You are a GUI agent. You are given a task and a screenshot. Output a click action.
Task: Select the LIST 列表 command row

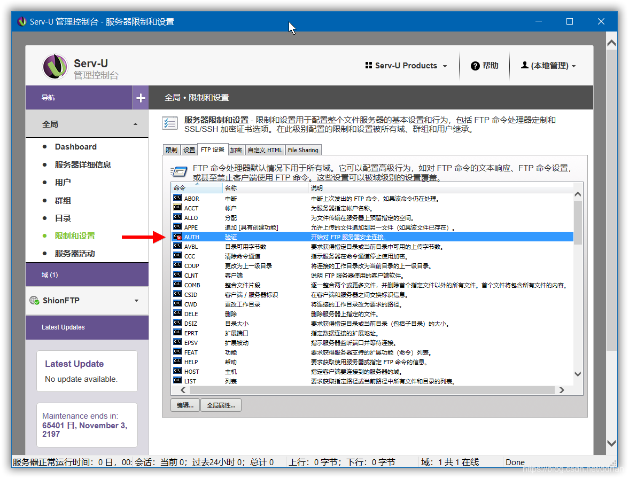372,381
